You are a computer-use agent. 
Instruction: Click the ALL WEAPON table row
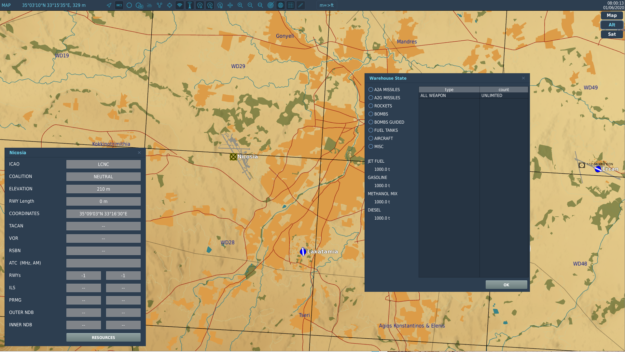(473, 96)
